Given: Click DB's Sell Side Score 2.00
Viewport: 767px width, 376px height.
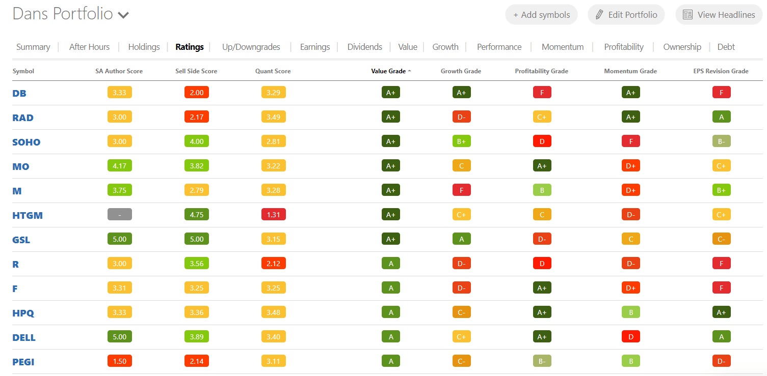Looking at the screenshot, I should tap(197, 93).
